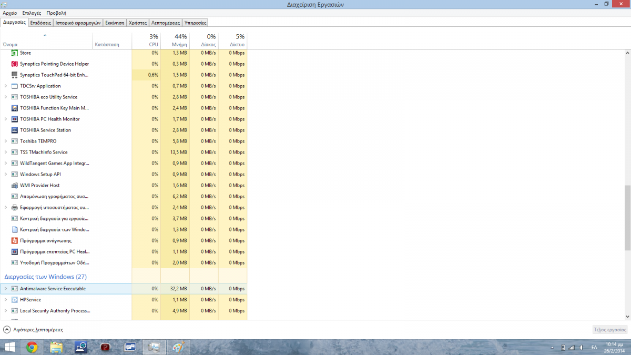
Task: Click the TOSHIBA eco Utility Service icon
Action: tap(15, 97)
